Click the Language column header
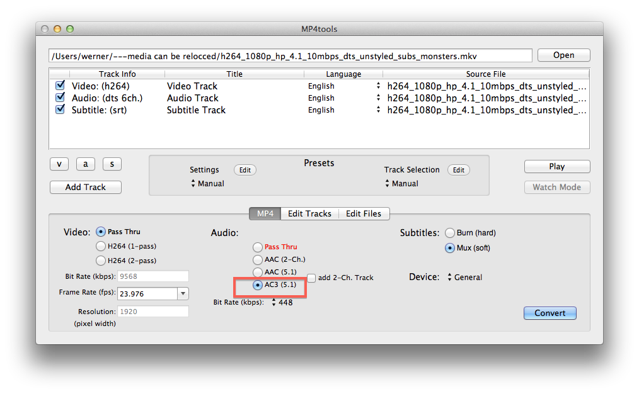 pyautogui.click(x=343, y=74)
